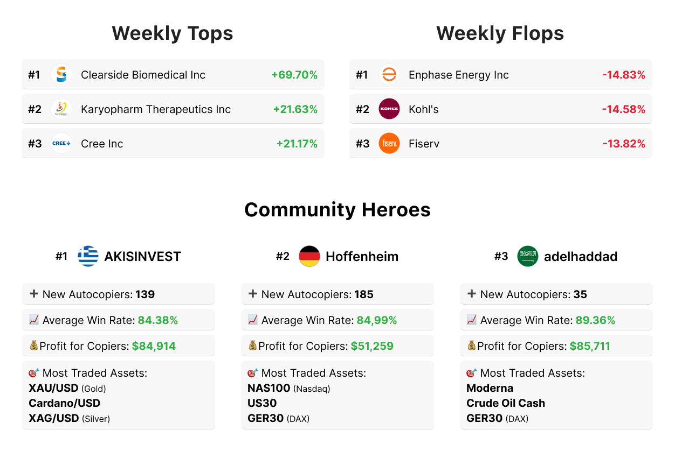Click Hoffenheim's New Autocopiers 185 row

(337, 294)
